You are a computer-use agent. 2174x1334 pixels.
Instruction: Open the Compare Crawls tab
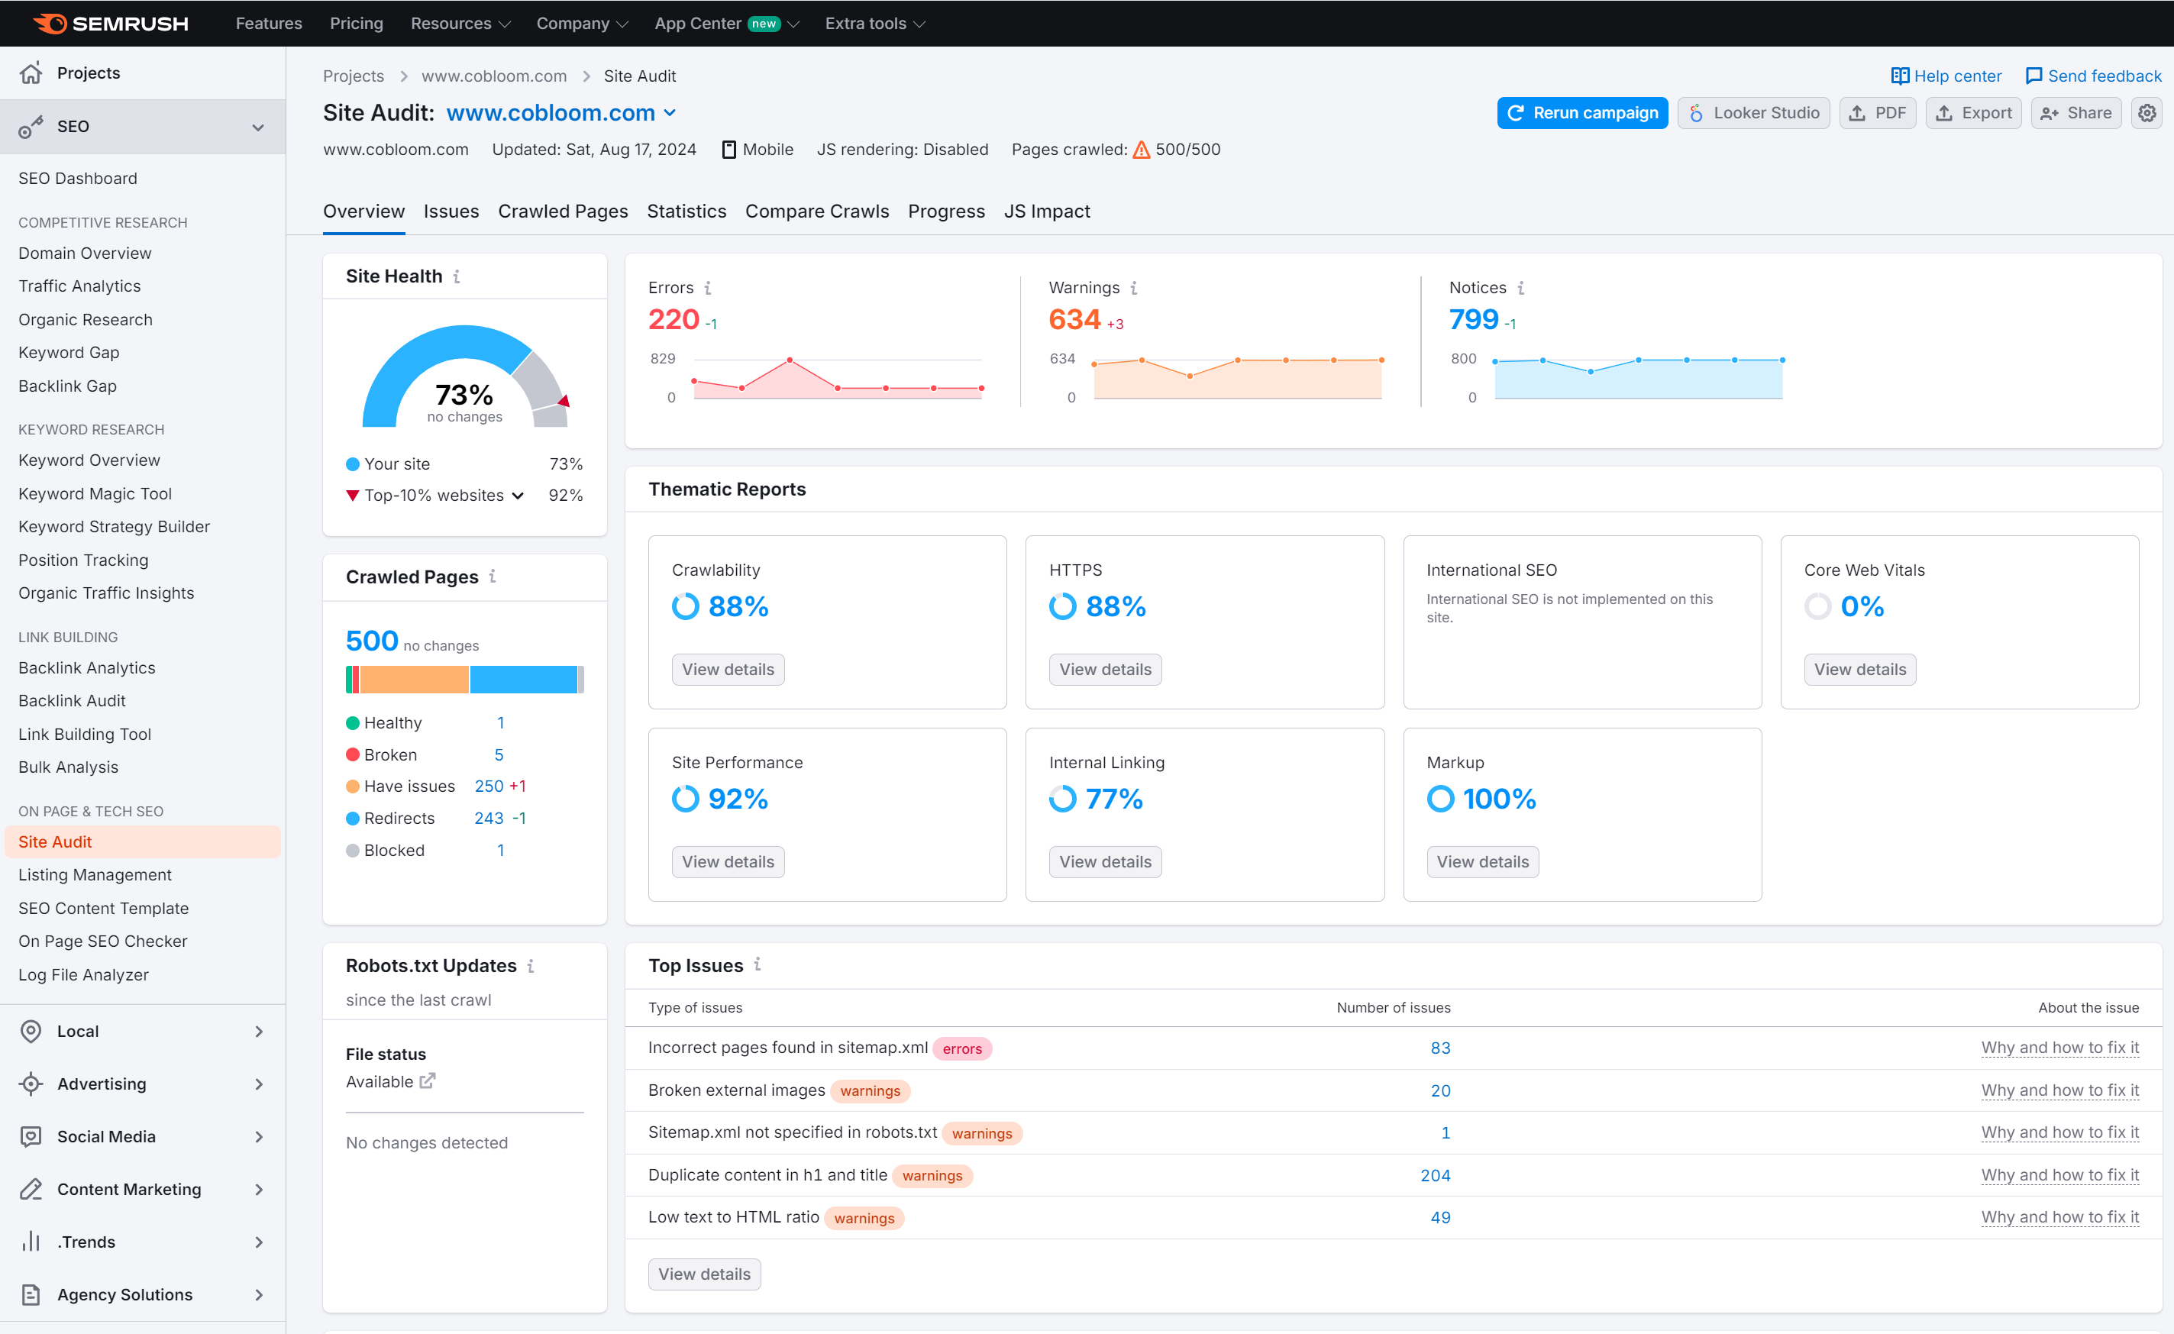pyautogui.click(x=817, y=211)
